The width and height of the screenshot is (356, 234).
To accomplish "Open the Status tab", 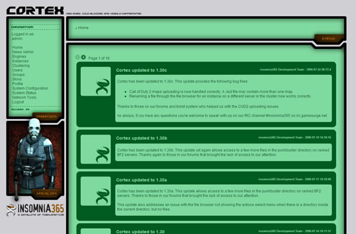I will (329, 39).
